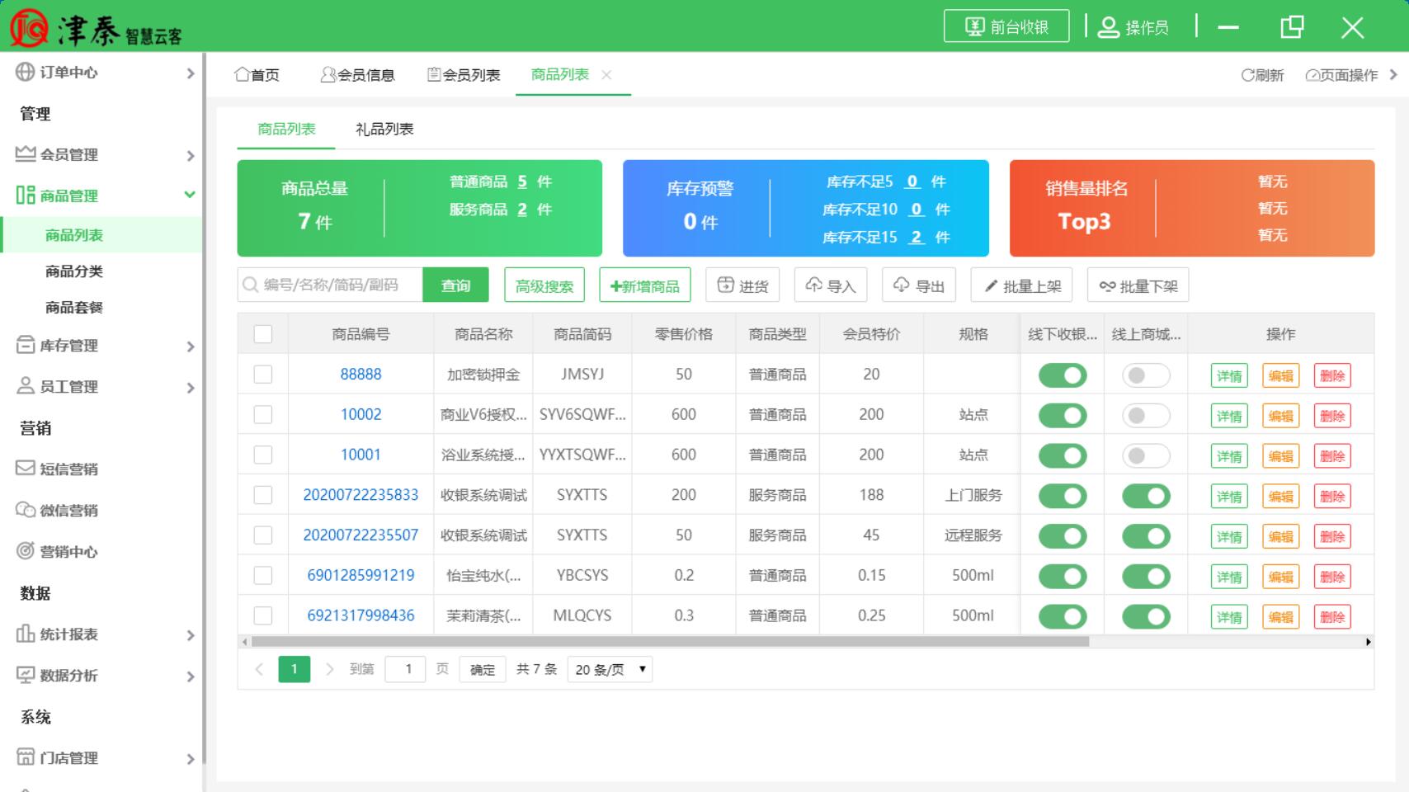
Task: Click the operator 操作员 user icon
Action: (1109, 27)
